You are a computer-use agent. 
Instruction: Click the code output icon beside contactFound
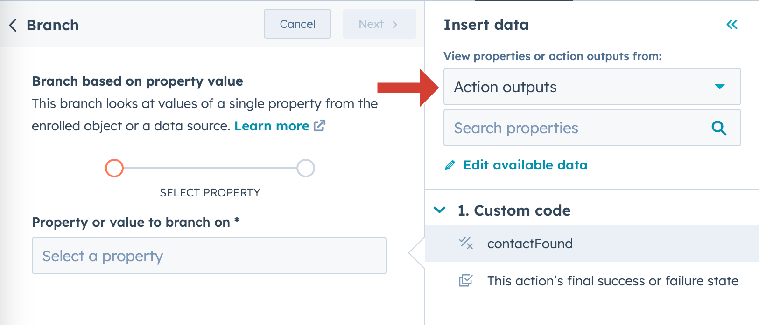(x=465, y=244)
